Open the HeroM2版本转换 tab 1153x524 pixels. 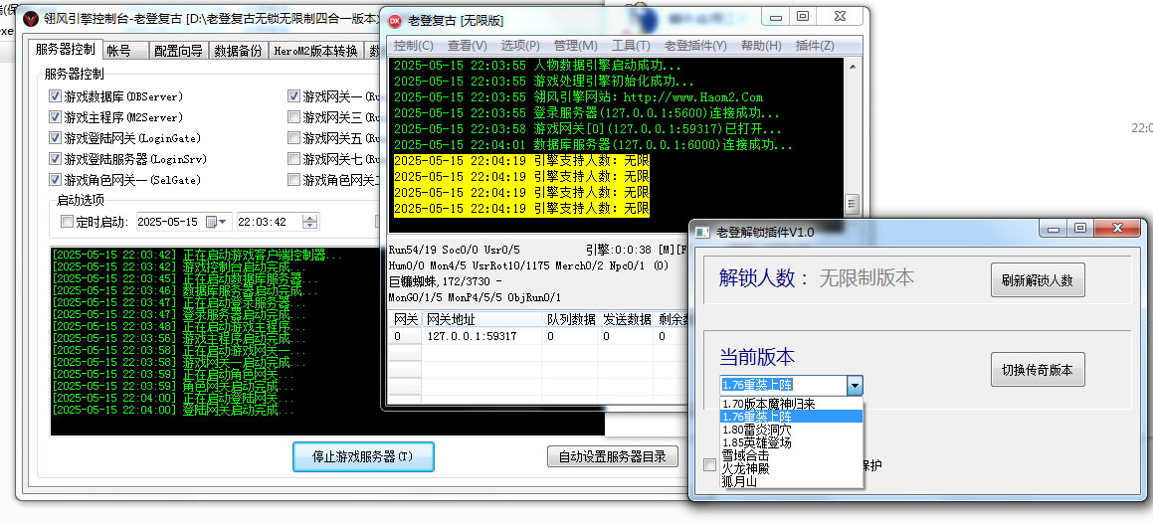(315, 51)
